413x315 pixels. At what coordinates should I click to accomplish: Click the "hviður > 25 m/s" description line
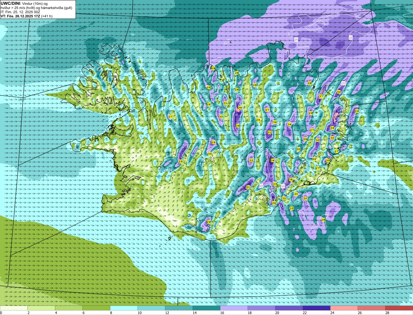[x=36, y=8]
